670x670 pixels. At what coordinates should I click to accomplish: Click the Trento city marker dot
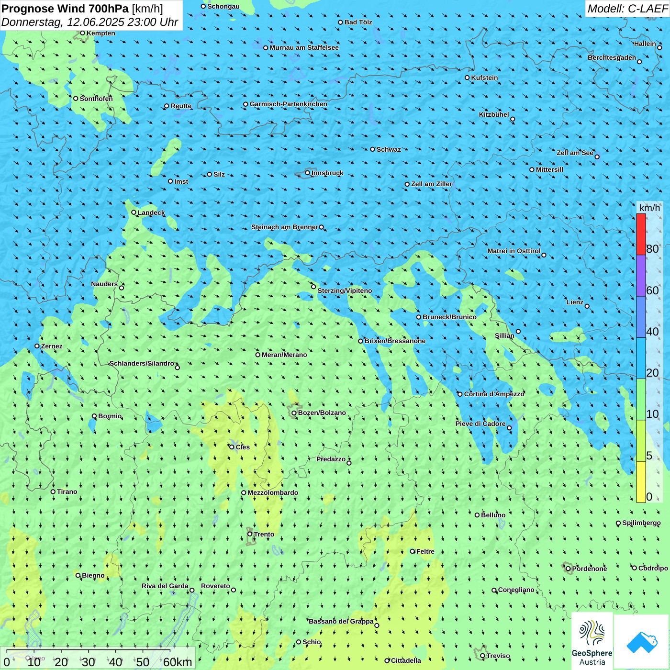coord(250,534)
